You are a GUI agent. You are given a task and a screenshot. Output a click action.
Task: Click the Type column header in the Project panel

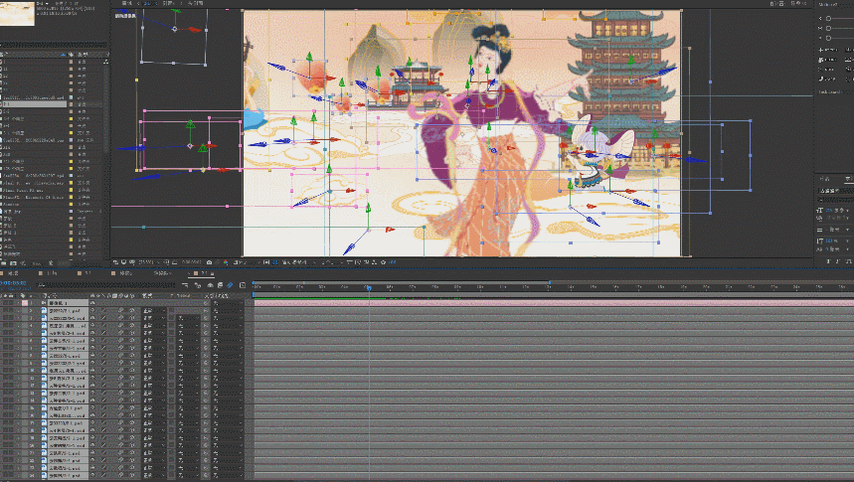click(x=83, y=55)
